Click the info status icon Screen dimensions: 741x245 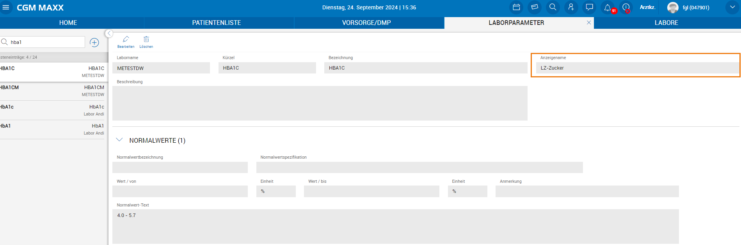(x=626, y=7)
